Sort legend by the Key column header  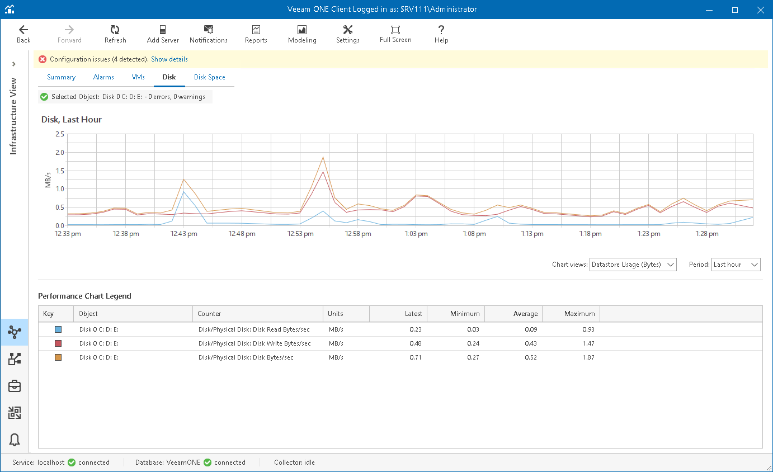pyautogui.click(x=55, y=314)
